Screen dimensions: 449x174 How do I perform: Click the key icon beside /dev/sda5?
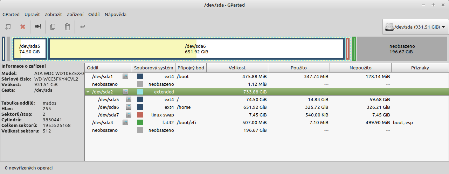point(128,99)
